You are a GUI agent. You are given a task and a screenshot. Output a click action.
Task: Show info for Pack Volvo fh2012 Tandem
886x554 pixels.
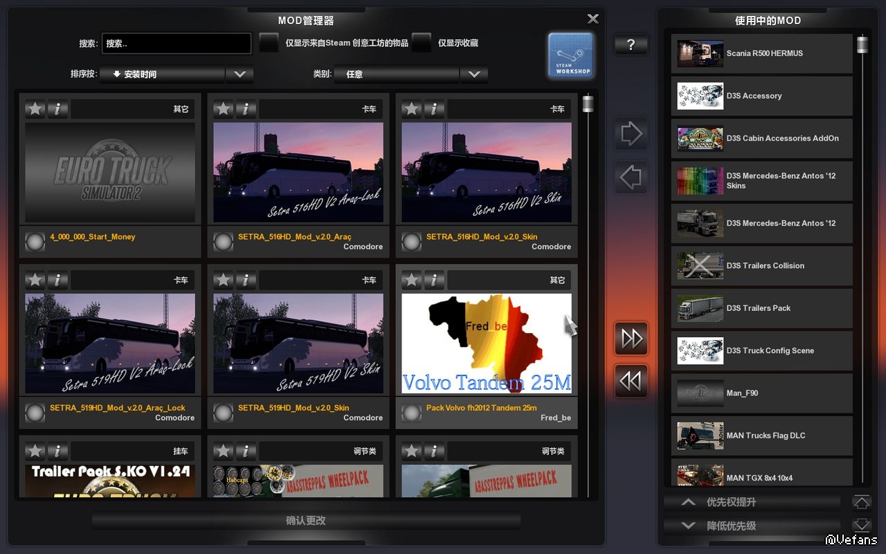(x=434, y=280)
